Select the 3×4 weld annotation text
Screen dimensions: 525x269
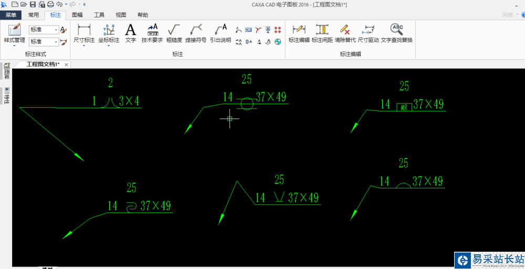point(129,101)
